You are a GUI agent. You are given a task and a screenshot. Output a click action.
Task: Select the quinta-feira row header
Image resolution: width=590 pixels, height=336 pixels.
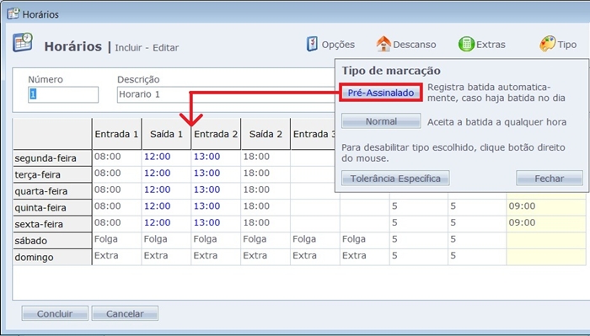[52, 208]
